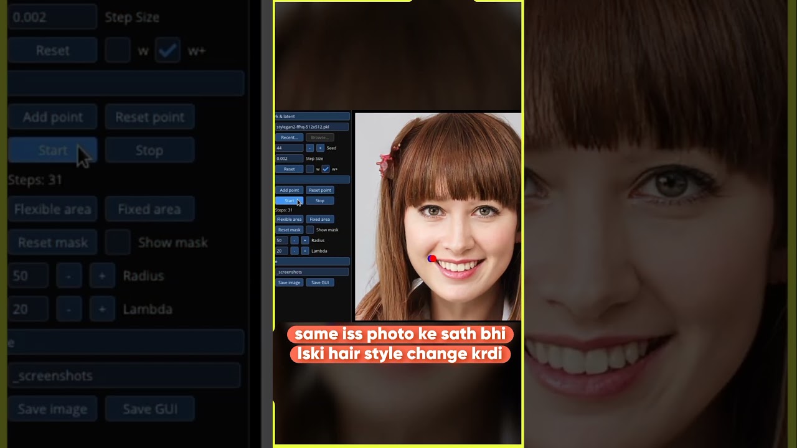Viewport: 797px width, 448px height.
Task: Click the stylegan2-ffhq-512x512.pkl path field
Action: tap(312, 127)
